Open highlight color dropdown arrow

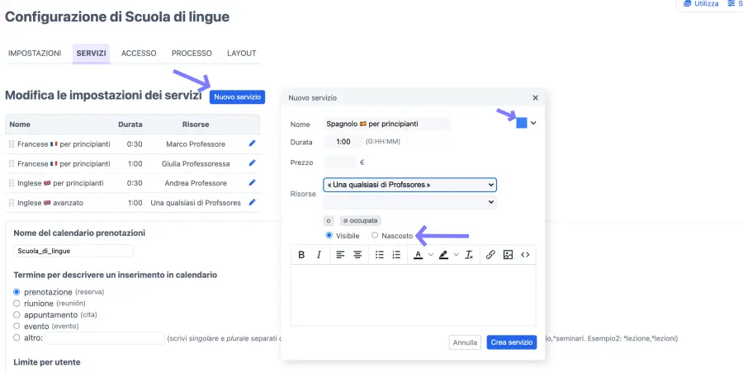point(457,255)
